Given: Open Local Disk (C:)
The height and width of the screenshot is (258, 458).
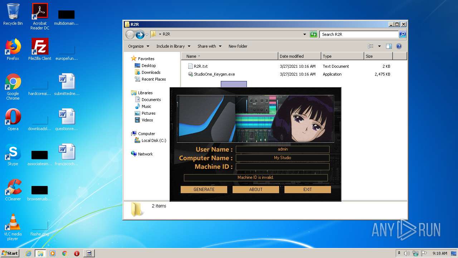Looking at the screenshot, I should [x=154, y=140].
